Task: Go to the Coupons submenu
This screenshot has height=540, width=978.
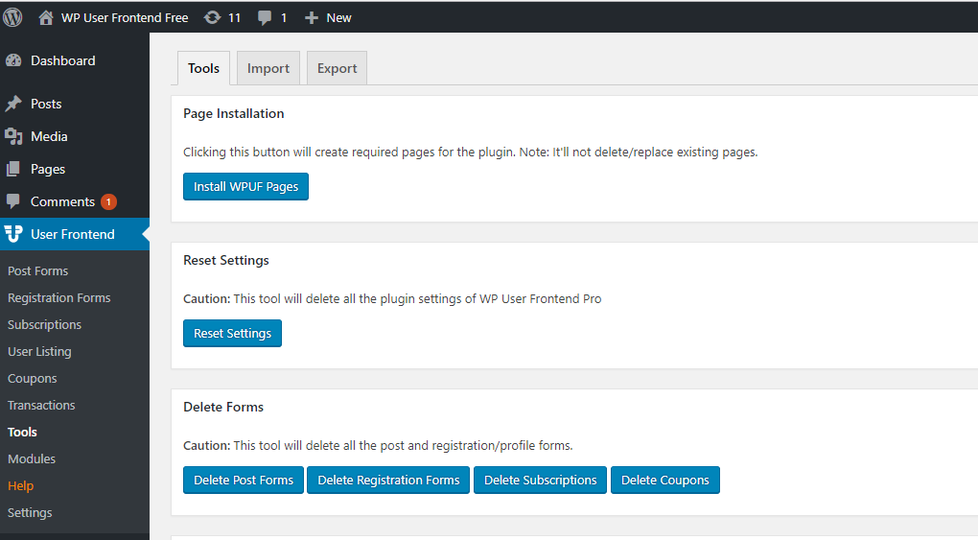Action: coord(33,378)
